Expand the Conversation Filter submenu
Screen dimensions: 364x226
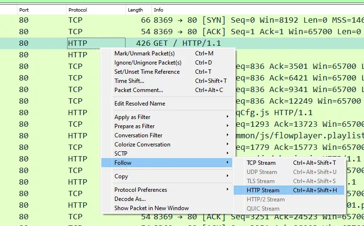tap(168, 135)
